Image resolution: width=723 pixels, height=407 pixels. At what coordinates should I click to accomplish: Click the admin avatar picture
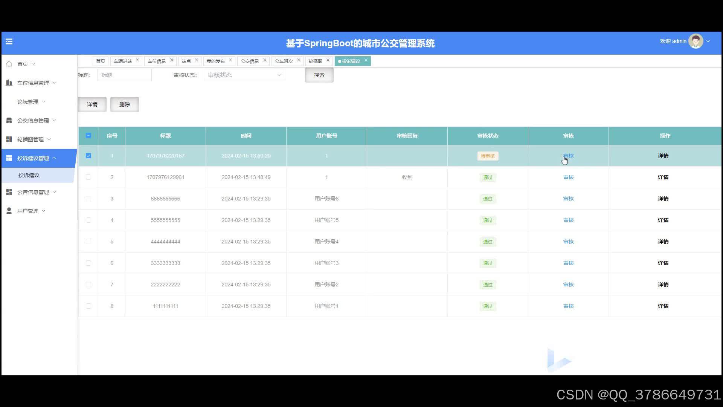coord(695,41)
